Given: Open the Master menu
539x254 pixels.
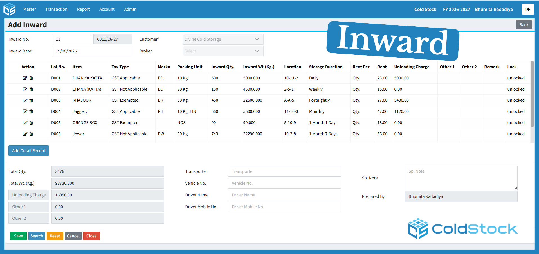Looking at the screenshot, I should pos(30,9).
